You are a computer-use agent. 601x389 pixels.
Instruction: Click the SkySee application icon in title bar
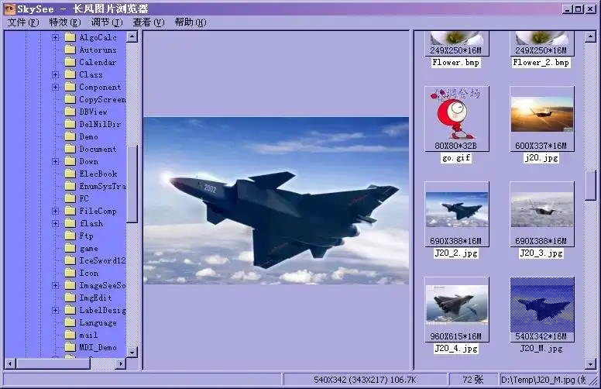click(x=9, y=9)
